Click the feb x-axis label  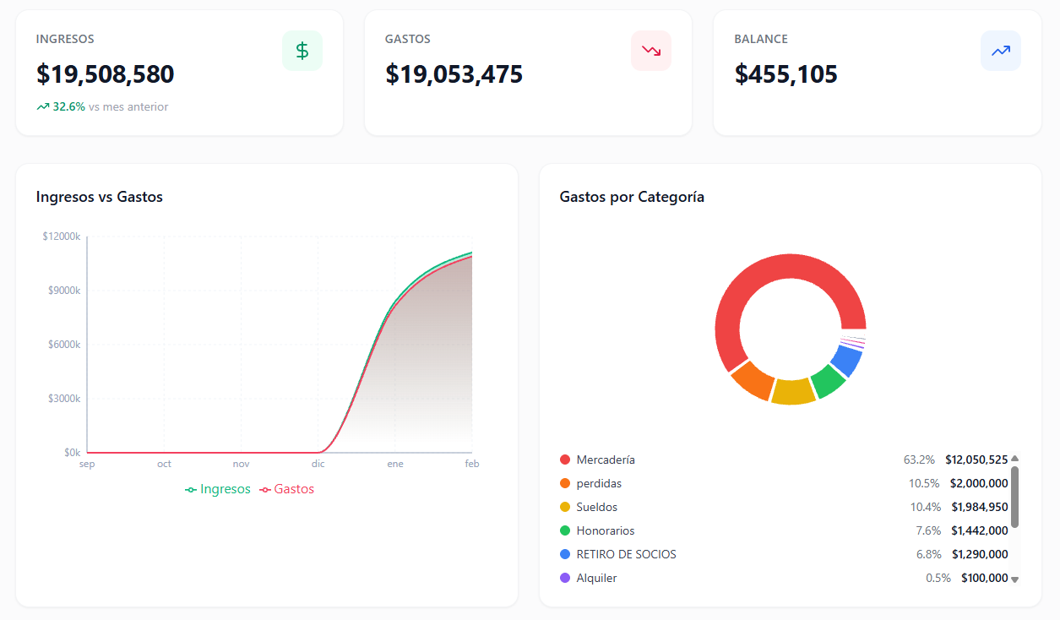click(471, 464)
